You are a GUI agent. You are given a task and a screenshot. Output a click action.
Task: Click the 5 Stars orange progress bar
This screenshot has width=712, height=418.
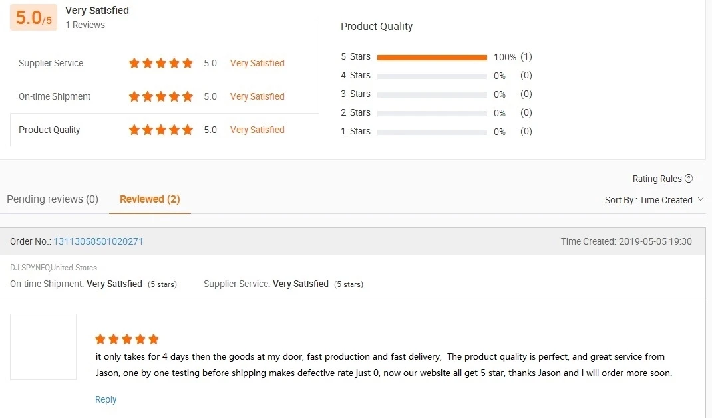click(432, 57)
